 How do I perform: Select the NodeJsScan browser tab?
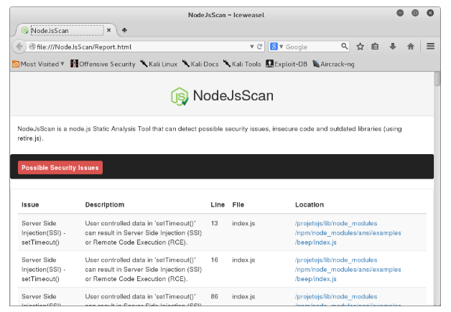(x=66, y=30)
